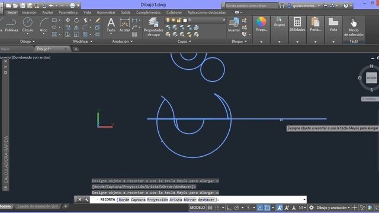Expand the Modificar panel
This screenshot has width=379, height=213.
coord(83,41)
